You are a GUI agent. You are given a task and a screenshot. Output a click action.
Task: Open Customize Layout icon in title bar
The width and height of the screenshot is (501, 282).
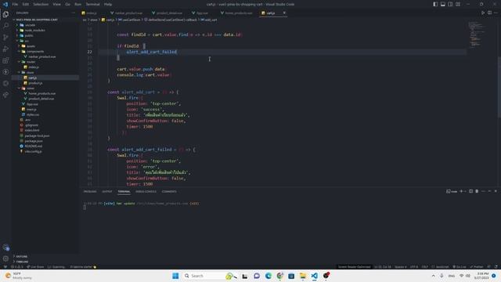pyautogui.click(x=458, y=4)
